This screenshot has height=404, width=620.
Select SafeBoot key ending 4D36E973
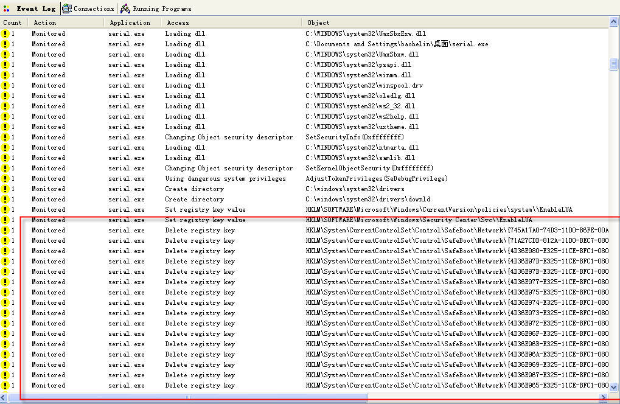[457, 313]
